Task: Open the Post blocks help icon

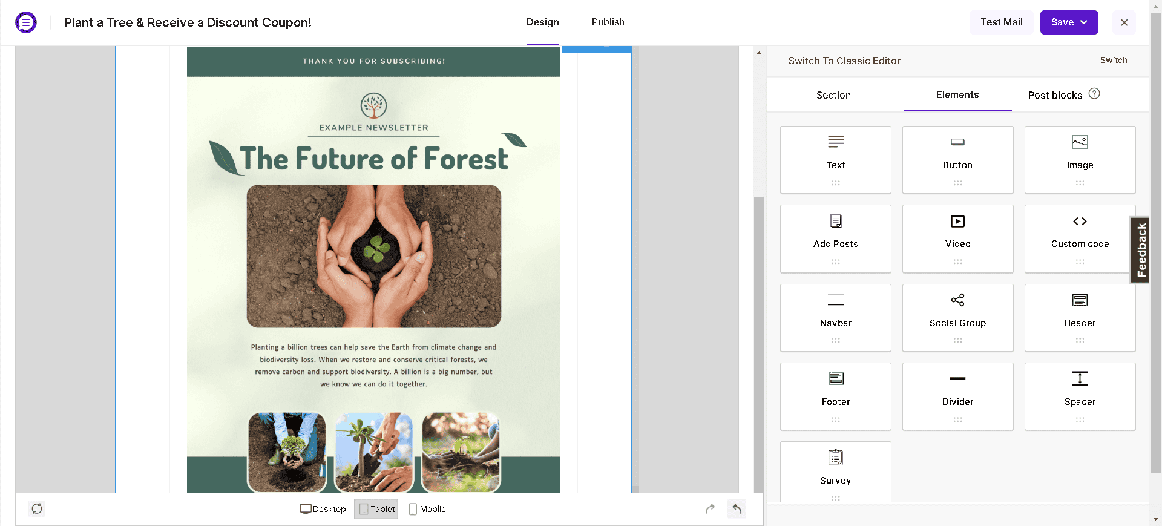Action: pos(1094,94)
